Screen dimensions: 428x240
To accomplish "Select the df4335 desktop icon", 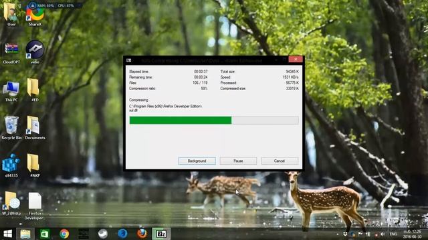I will point(11,165).
